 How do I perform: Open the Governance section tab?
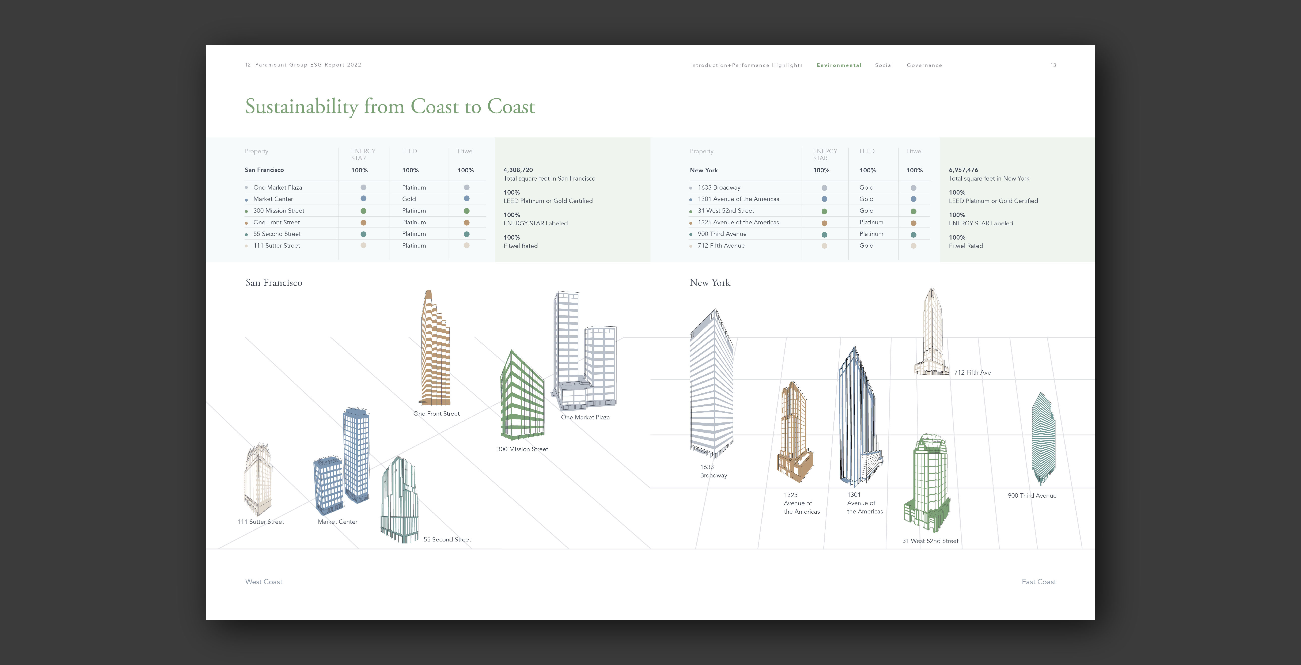point(924,65)
